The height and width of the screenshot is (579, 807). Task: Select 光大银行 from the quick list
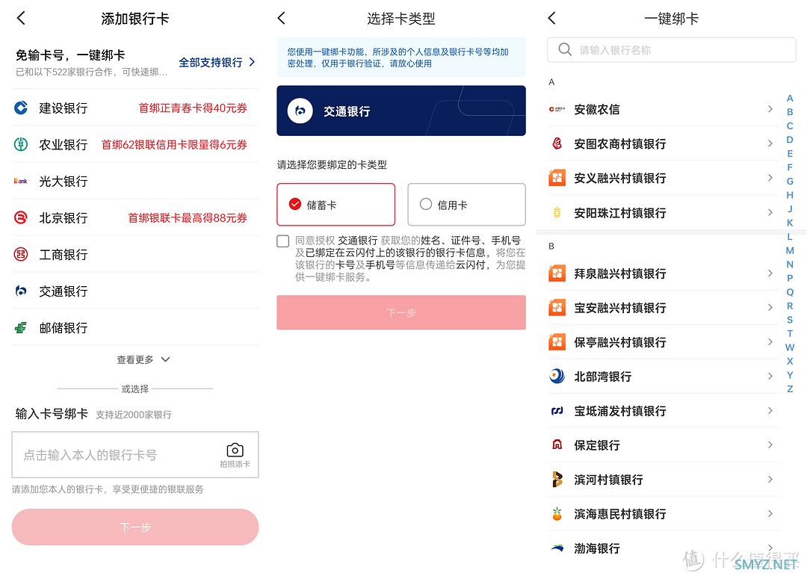tap(134, 181)
